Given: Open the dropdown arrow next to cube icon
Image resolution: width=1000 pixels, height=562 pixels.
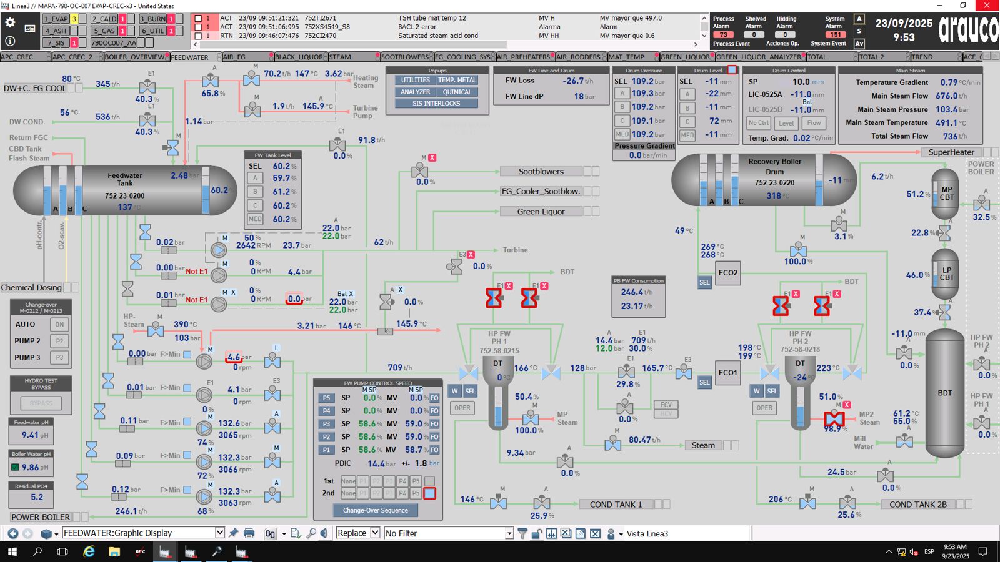Looking at the screenshot, I should 56,534.
